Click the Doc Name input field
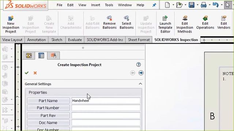234x131 pixels. tap(106, 123)
